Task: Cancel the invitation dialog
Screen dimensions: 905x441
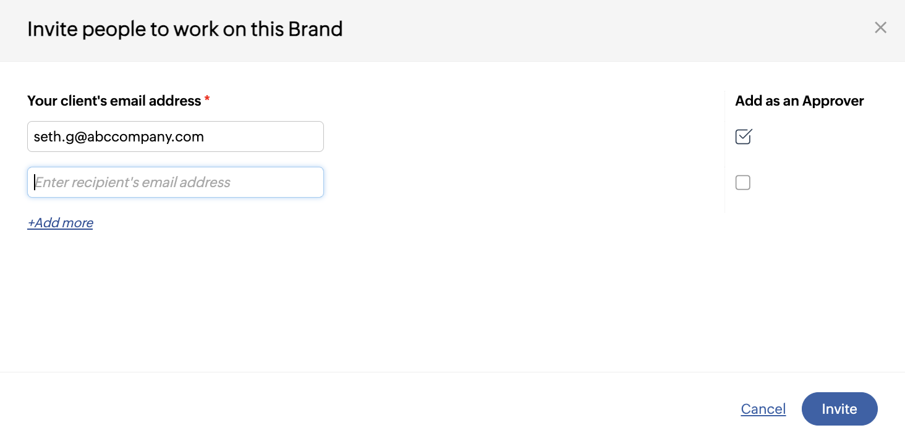Action: [763, 409]
